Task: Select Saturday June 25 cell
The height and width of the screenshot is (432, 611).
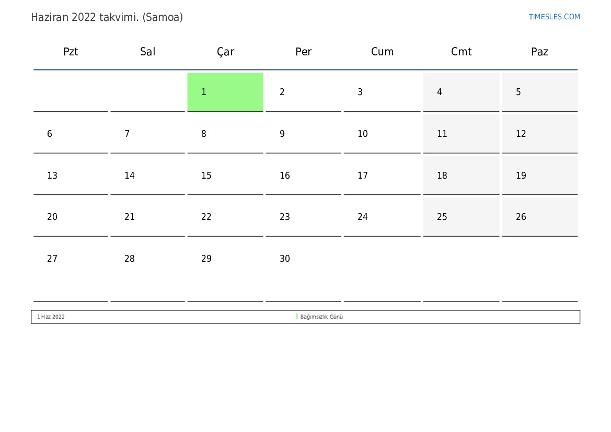Action: click(461, 217)
